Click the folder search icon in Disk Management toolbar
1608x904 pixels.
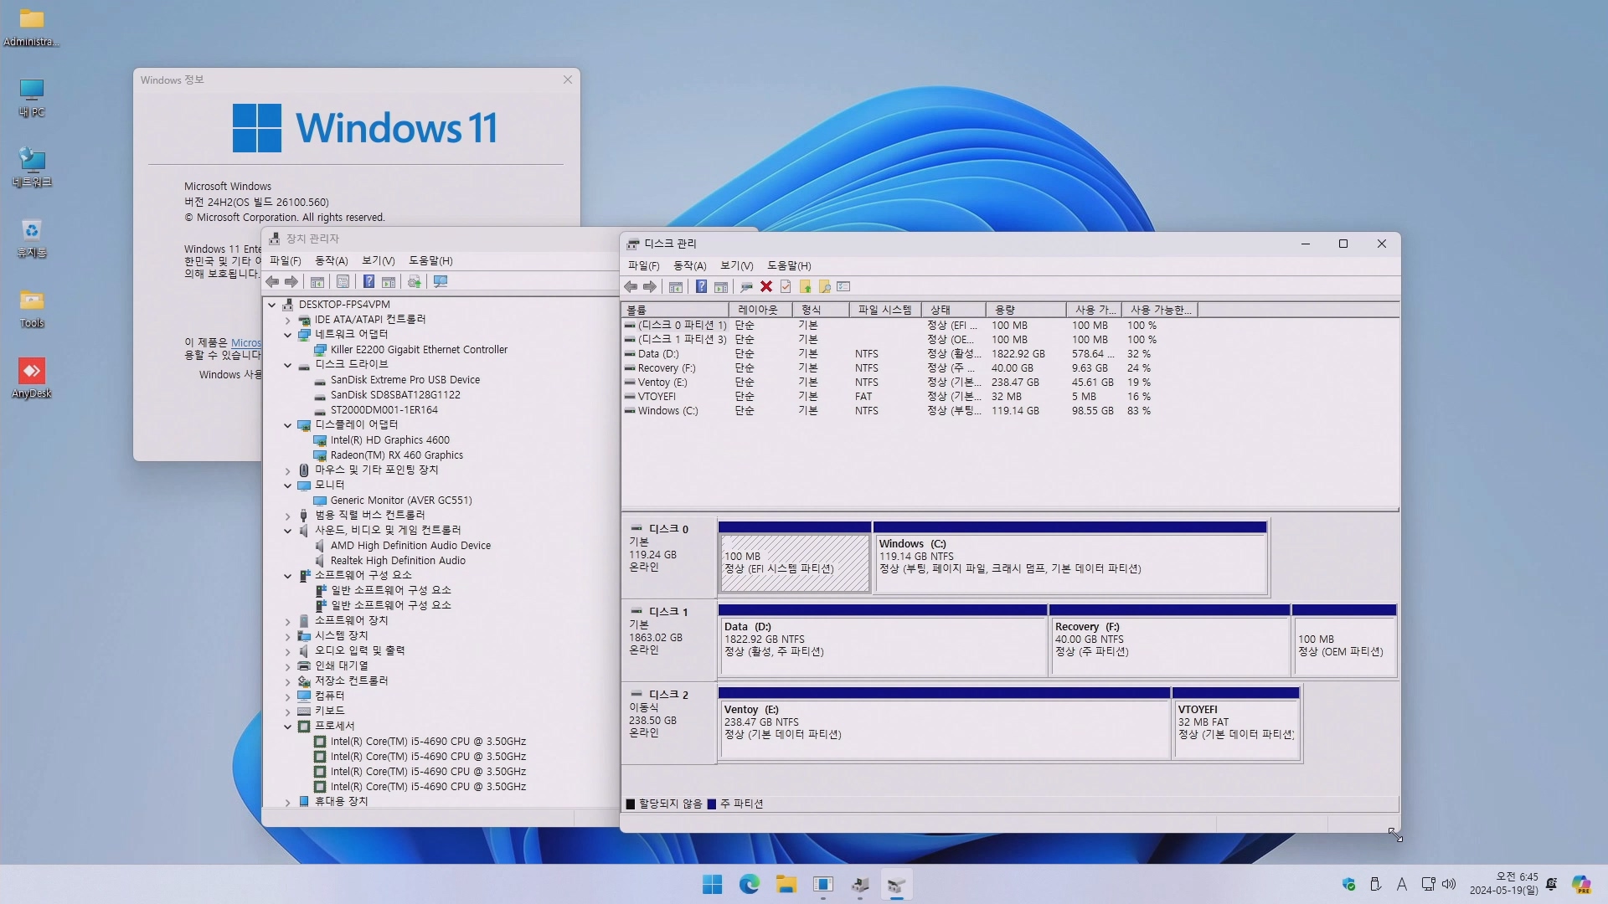[x=824, y=287]
